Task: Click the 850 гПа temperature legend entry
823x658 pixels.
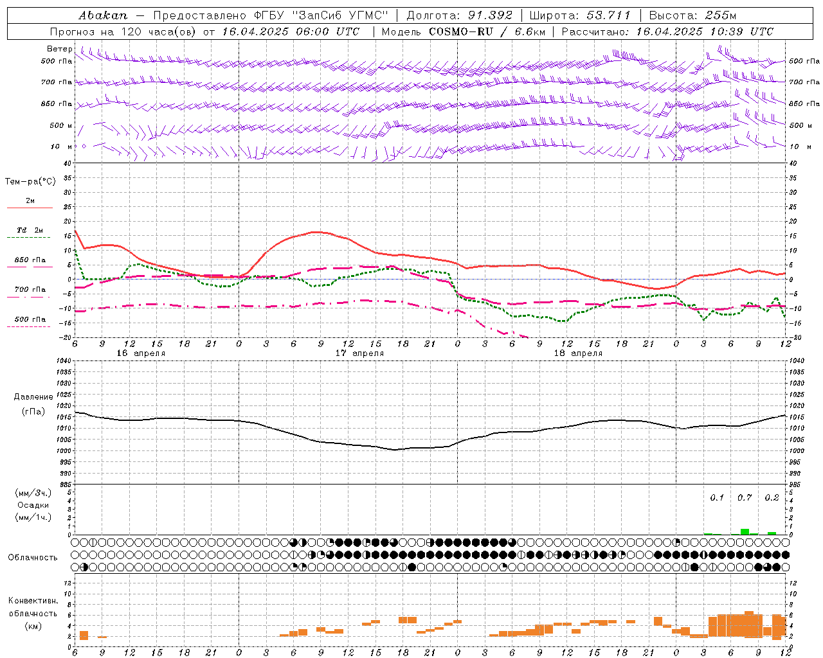Action: click(30, 260)
